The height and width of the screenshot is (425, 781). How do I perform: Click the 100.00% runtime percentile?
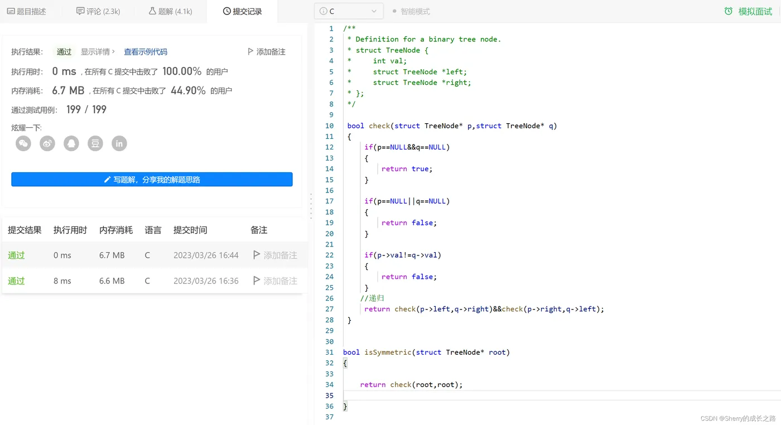coord(182,71)
